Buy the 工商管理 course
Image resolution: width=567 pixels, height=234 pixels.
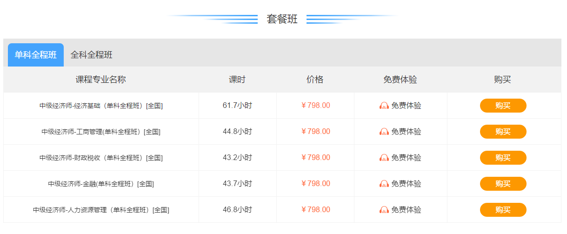coord(503,132)
